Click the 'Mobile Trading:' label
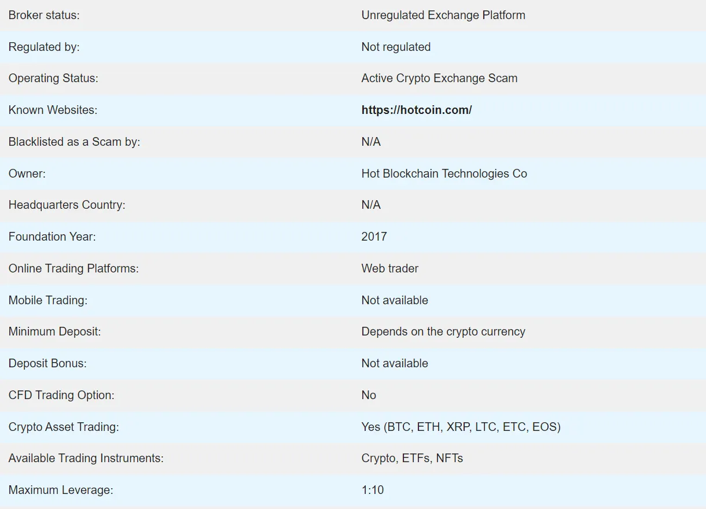Image resolution: width=706 pixels, height=509 pixels. click(47, 300)
